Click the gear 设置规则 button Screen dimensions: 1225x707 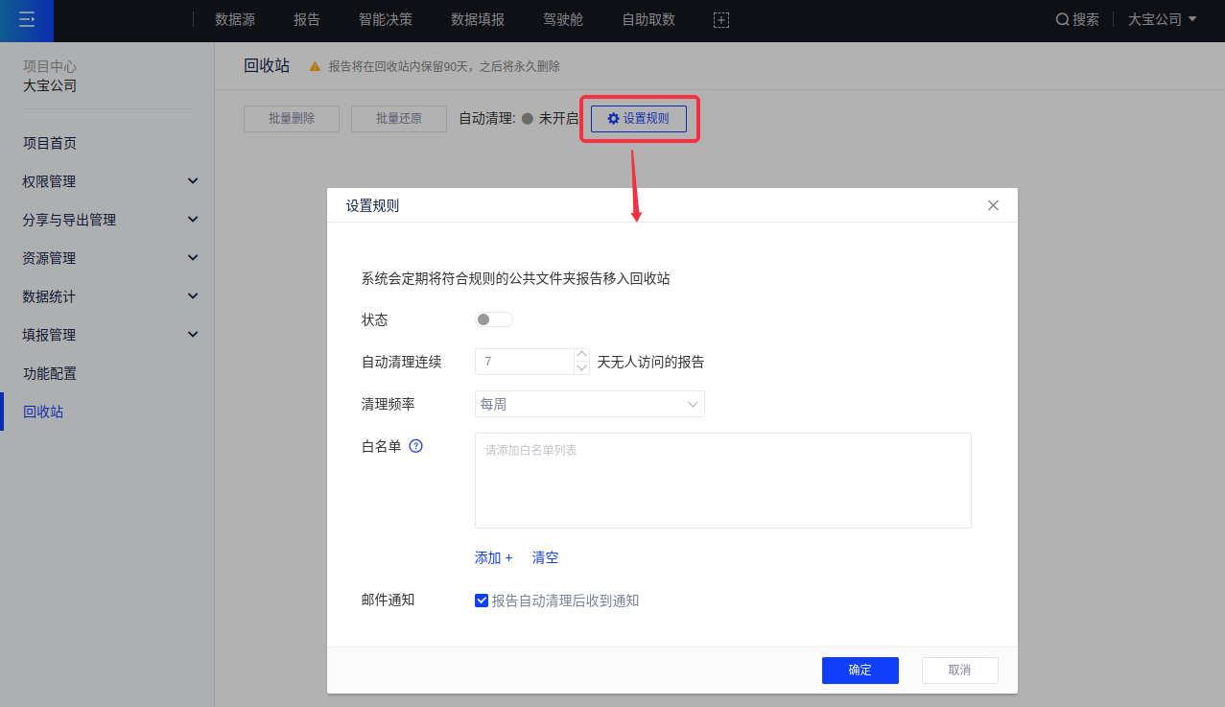639,119
